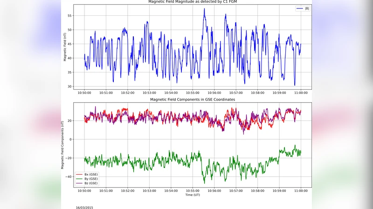373x209 pixels.
Task: Click the 'Time (UT)' x-axis label
Action: tap(192, 195)
